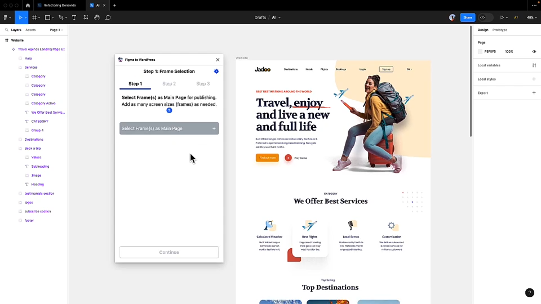Open the Page 1 dropdown
This screenshot has width=541, height=304.
pyautogui.click(x=56, y=30)
